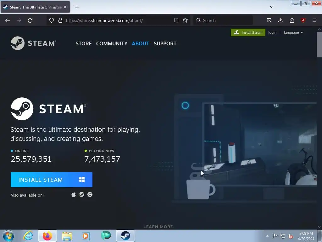The width and height of the screenshot is (322, 242).
Task: Open the extensions puzzle icon
Action: pyautogui.click(x=292, y=20)
